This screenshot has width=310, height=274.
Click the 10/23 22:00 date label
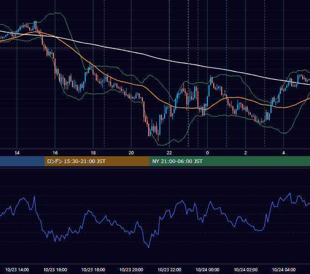click(169, 269)
